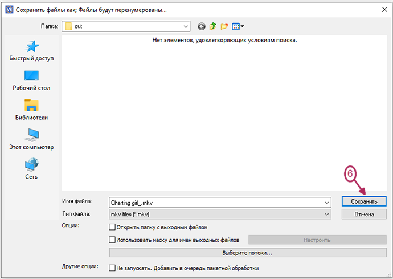
Task: Open the Имя файла dropdown arrow
Action: [326, 202]
